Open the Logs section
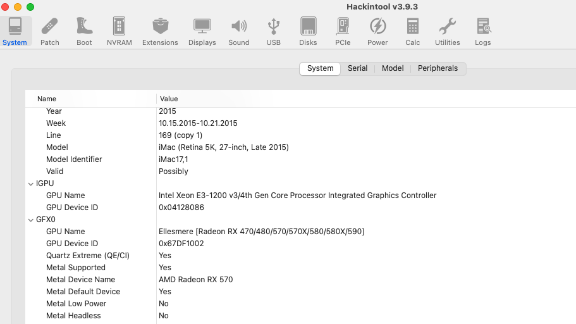 point(482,31)
